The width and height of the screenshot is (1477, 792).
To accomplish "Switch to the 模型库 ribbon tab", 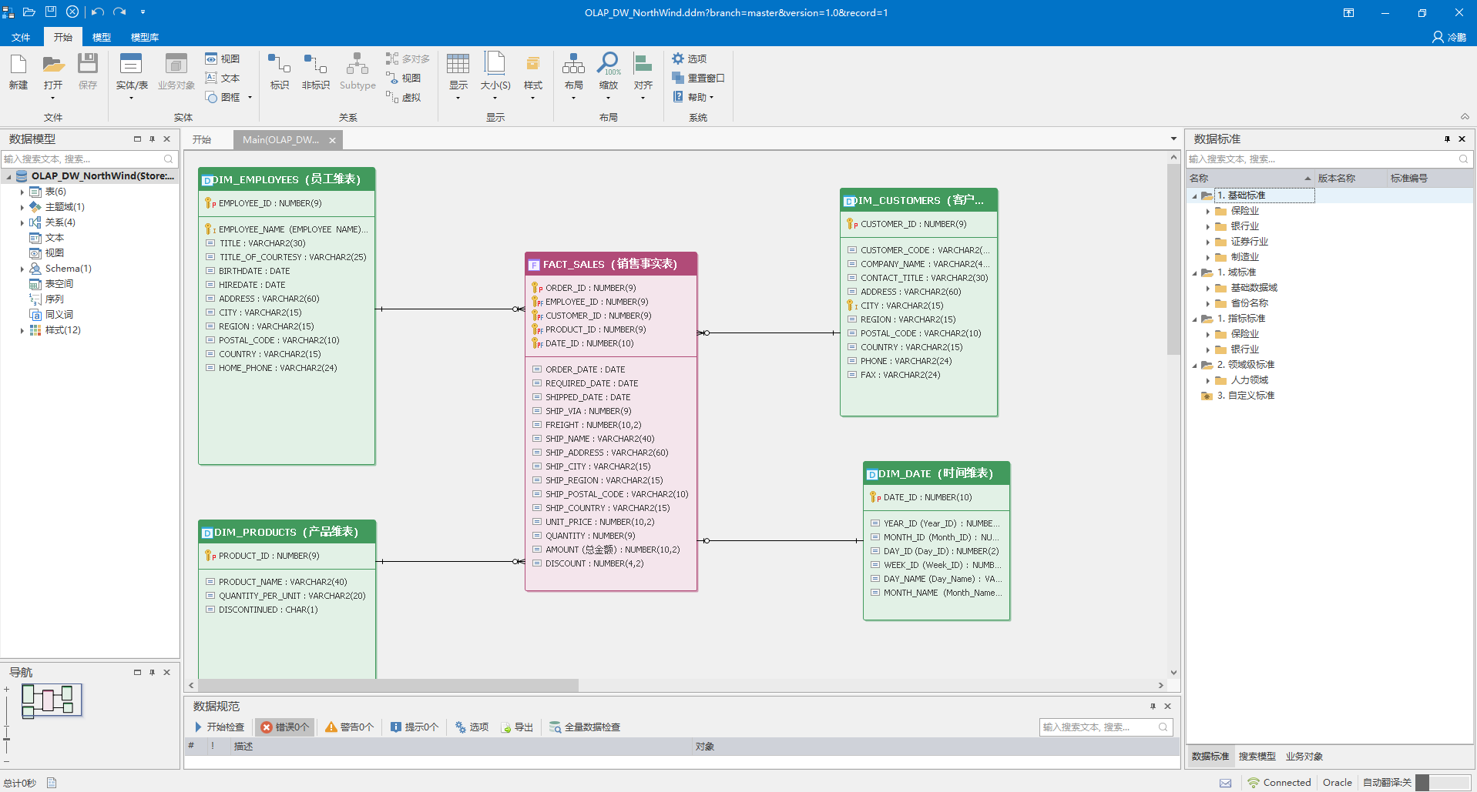I will click(145, 37).
